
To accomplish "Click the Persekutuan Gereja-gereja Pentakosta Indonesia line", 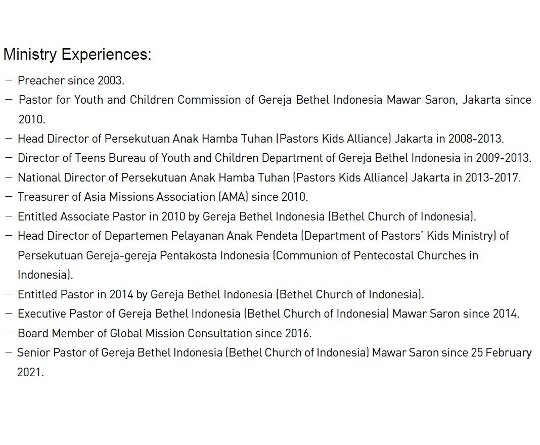I will tap(248, 255).
